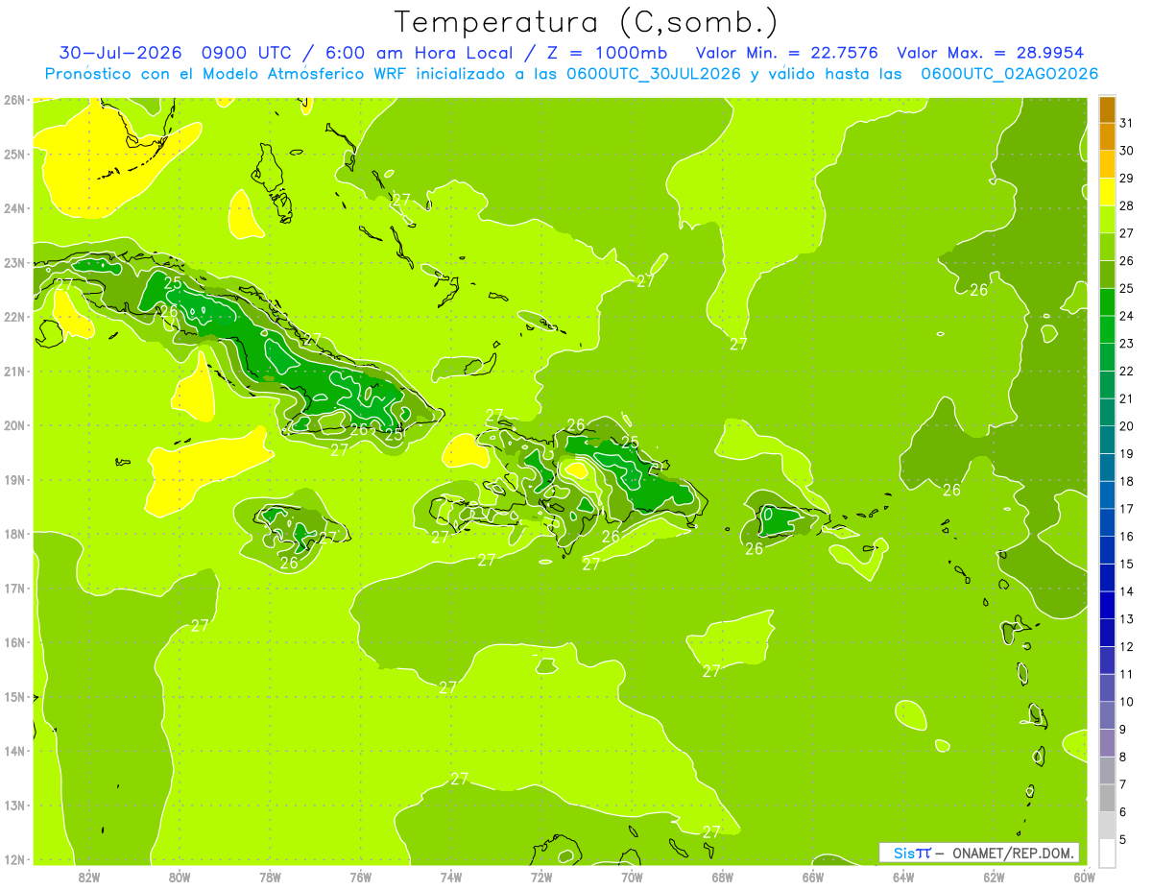
Task: Click the color scale value "10"
Action: [x=1126, y=702]
